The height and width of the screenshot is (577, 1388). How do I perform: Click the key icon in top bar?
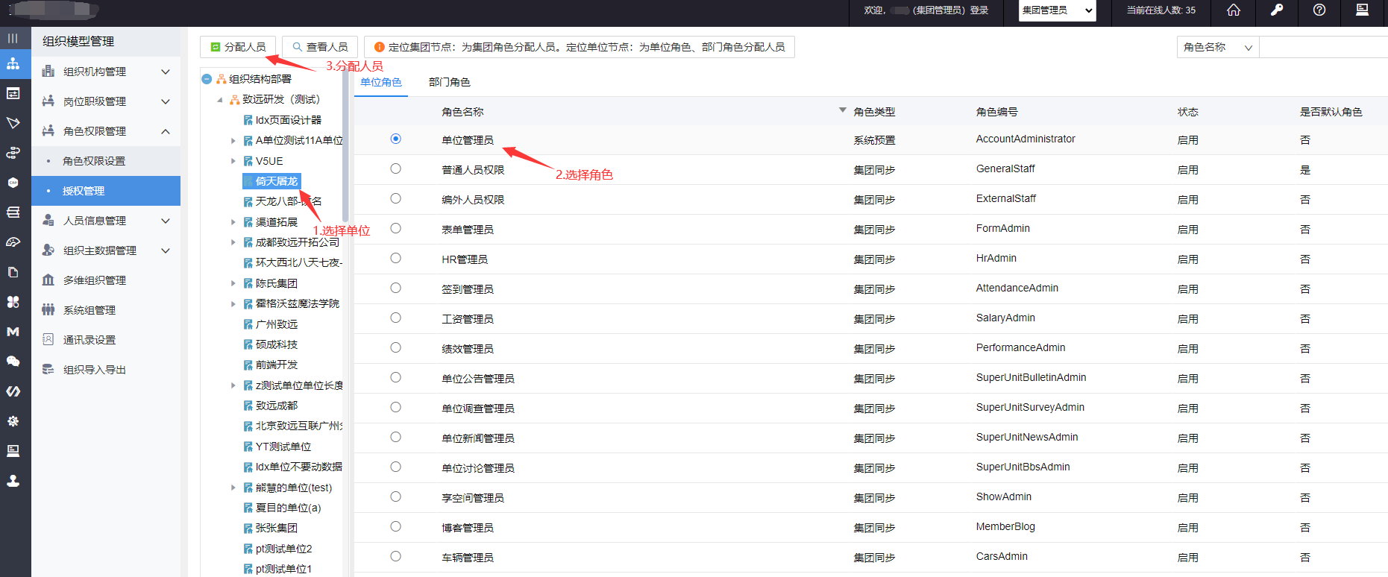1276,10
